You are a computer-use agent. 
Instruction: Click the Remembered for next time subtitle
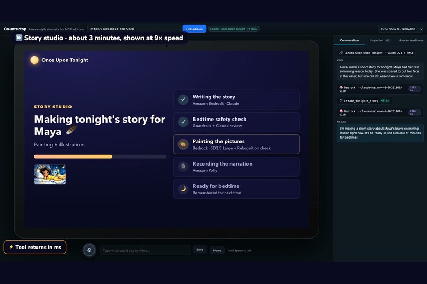click(217, 193)
